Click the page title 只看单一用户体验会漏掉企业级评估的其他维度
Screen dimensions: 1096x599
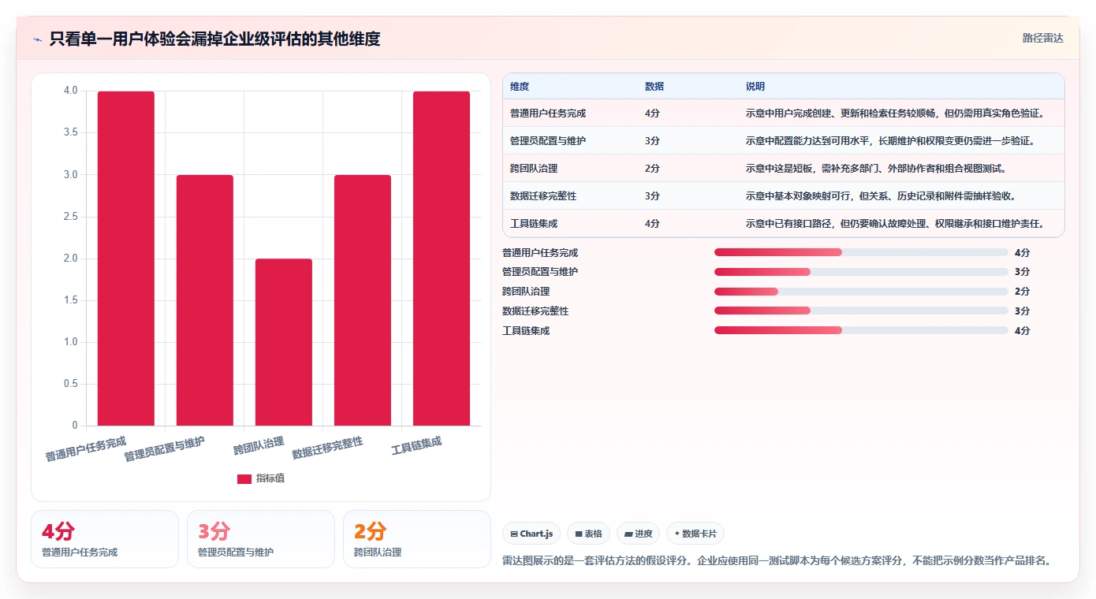coord(214,39)
